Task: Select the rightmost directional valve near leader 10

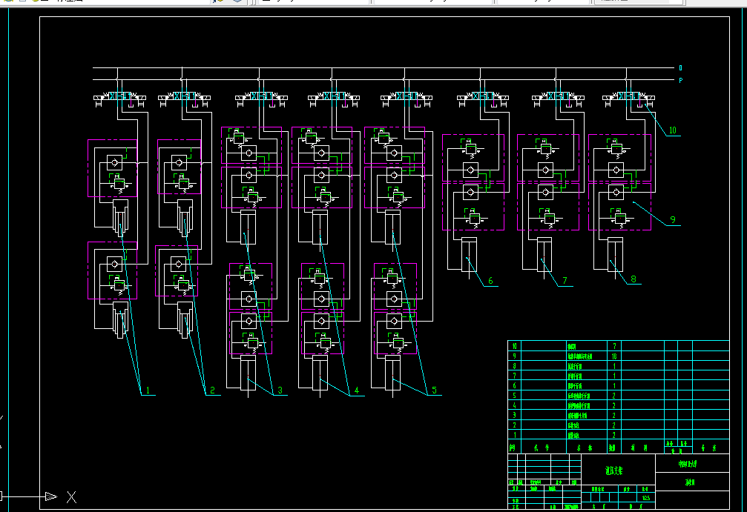Action: pyautogui.click(x=628, y=97)
